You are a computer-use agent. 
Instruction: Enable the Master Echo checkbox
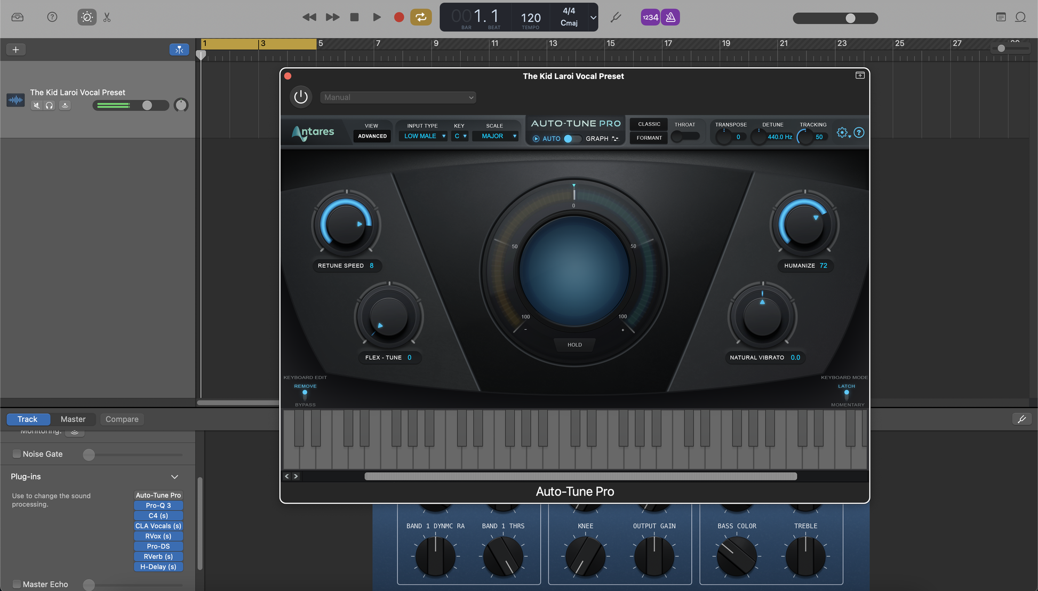(17, 584)
